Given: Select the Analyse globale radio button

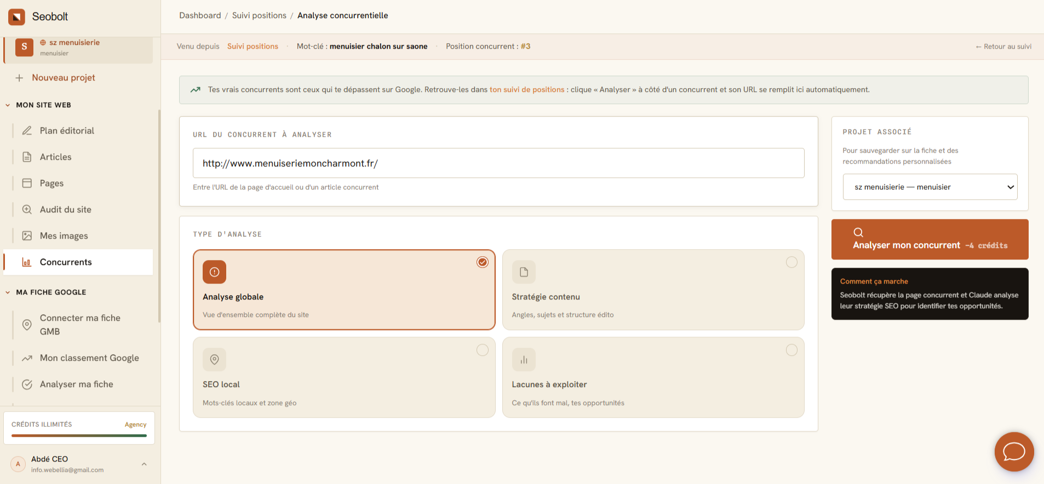Looking at the screenshot, I should tap(483, 262).
